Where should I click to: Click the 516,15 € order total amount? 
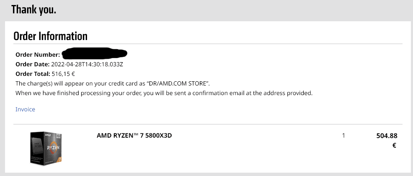[x=63, y=74]
